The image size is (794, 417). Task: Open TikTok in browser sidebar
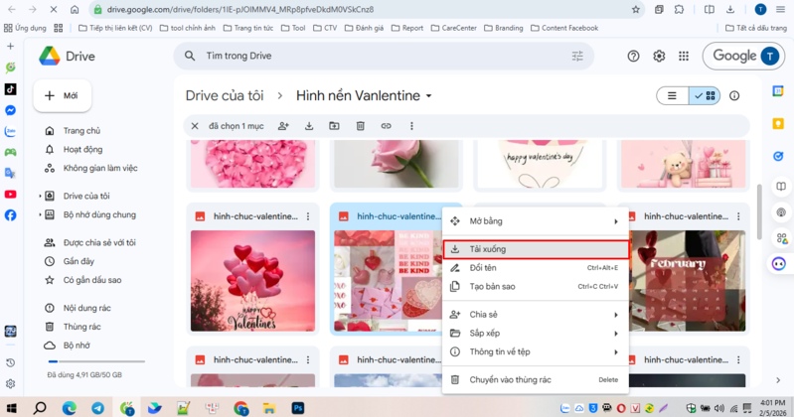(10, 89)
